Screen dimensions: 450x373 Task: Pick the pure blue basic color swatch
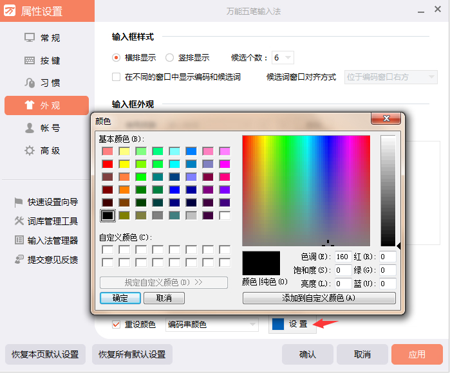pos(174,190)
